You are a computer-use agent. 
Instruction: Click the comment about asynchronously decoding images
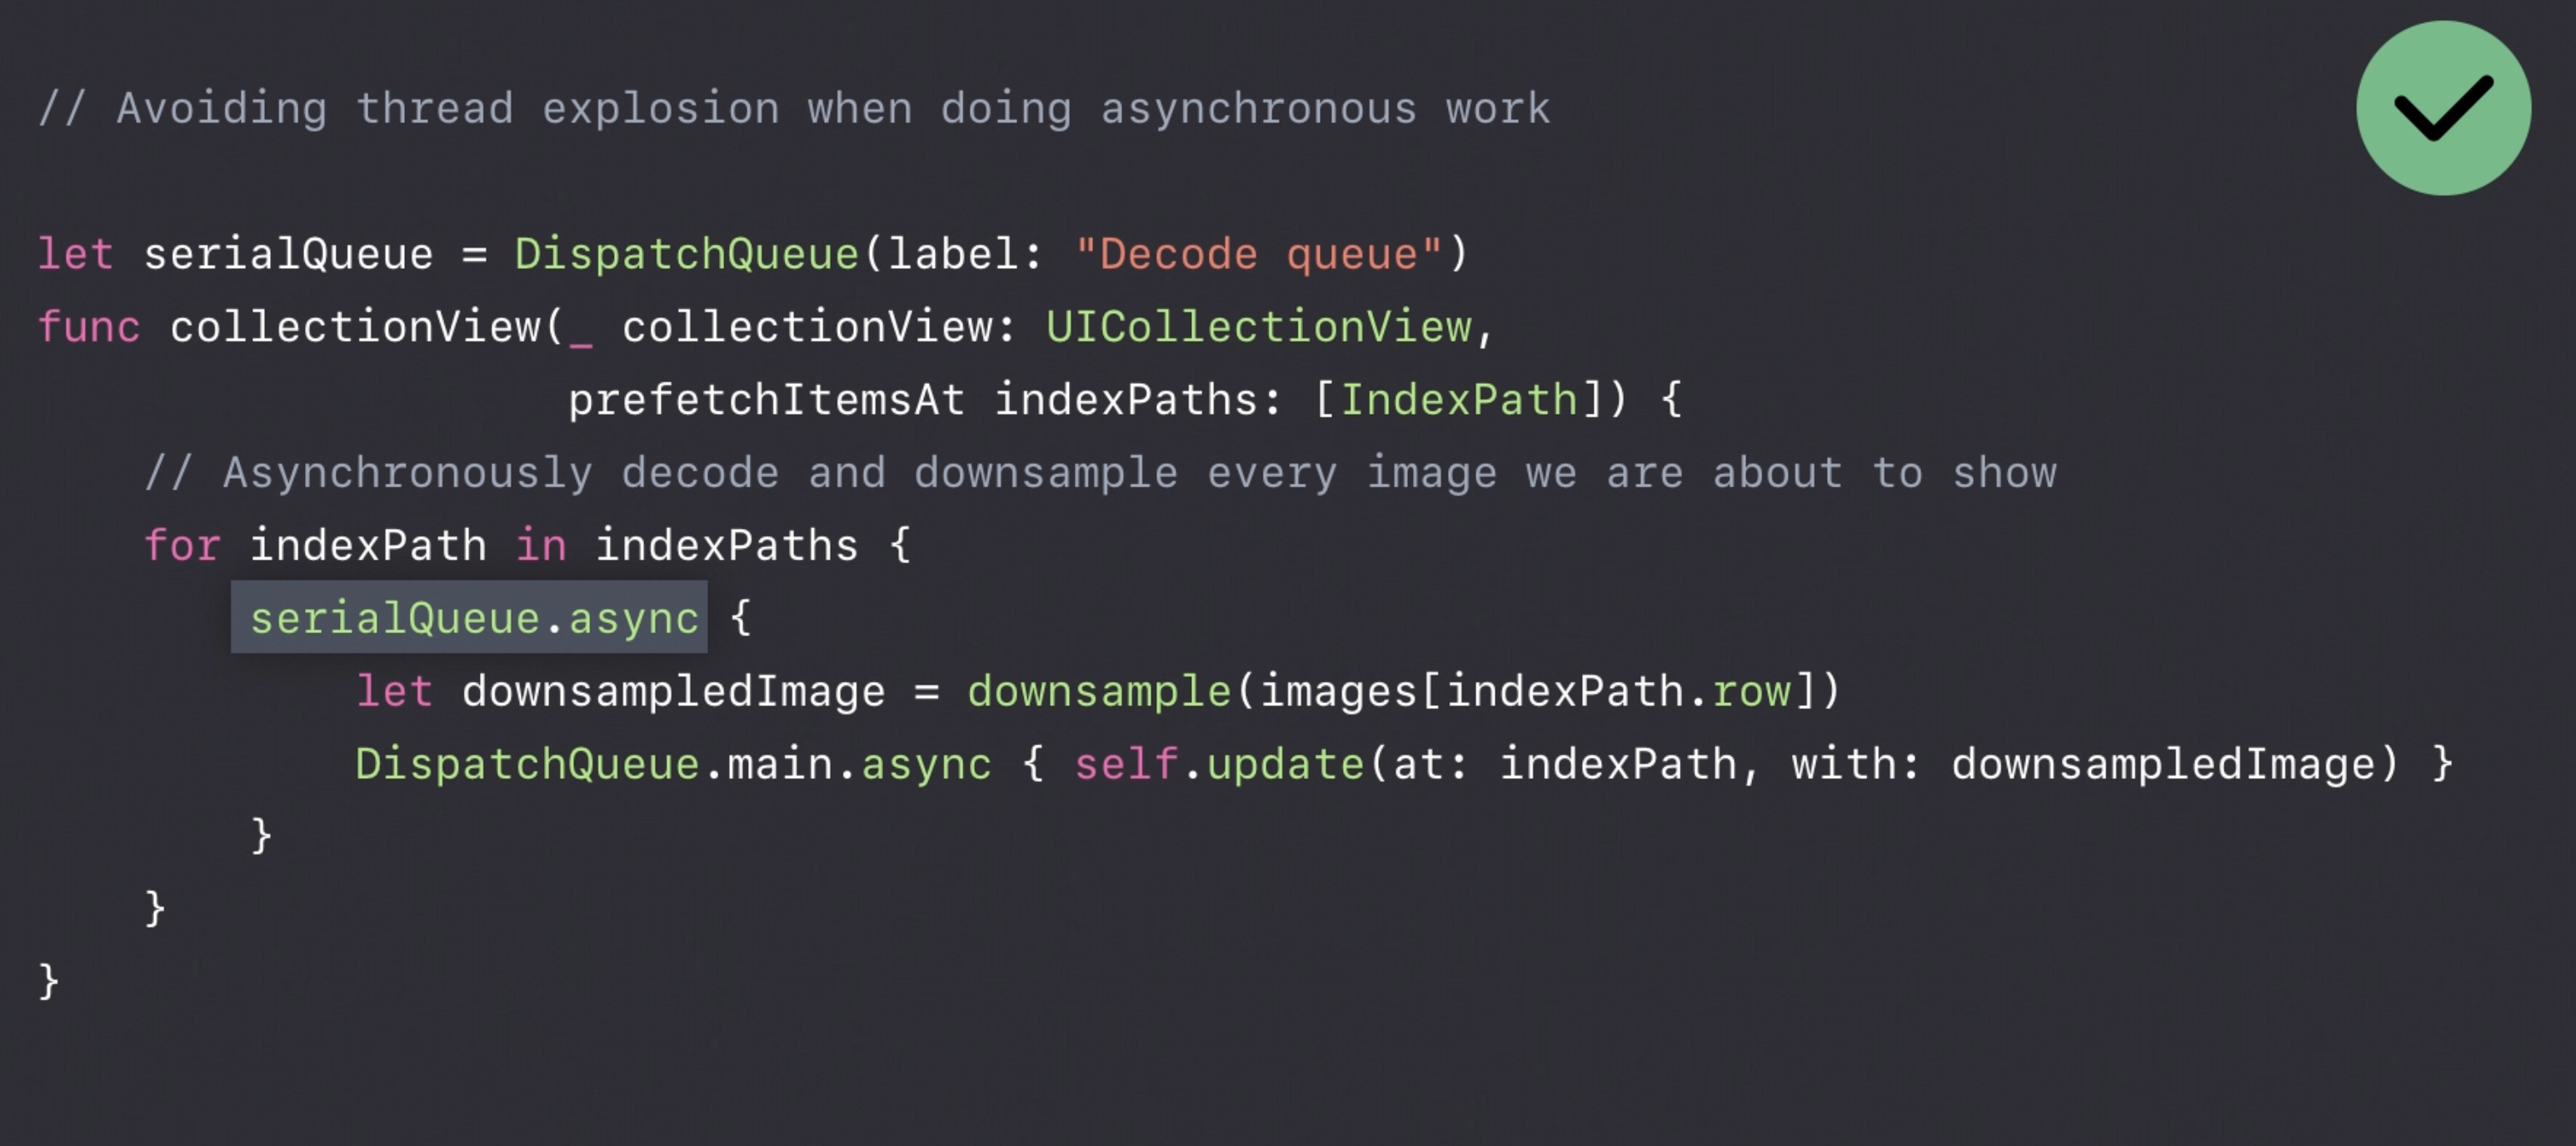pos(1099,473)
